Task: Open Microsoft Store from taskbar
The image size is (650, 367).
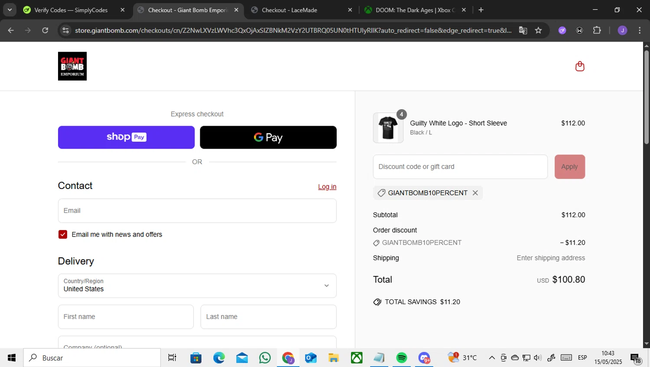Action: [x=196, y=358]
